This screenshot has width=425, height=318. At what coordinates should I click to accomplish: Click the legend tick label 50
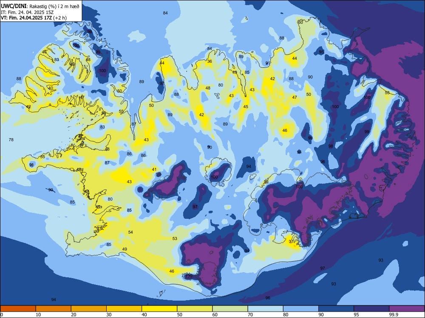tap(180, 315)
